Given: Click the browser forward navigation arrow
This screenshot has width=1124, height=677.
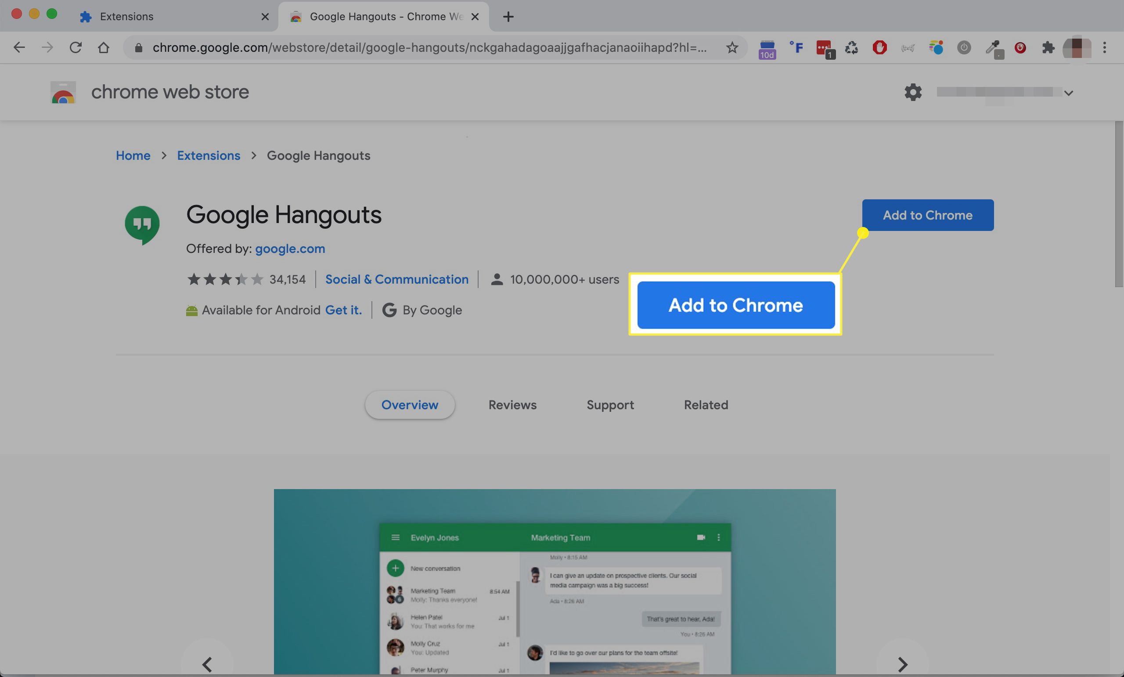Looking at the screenshot, I should pyautogui.click(x=46, y=47).
